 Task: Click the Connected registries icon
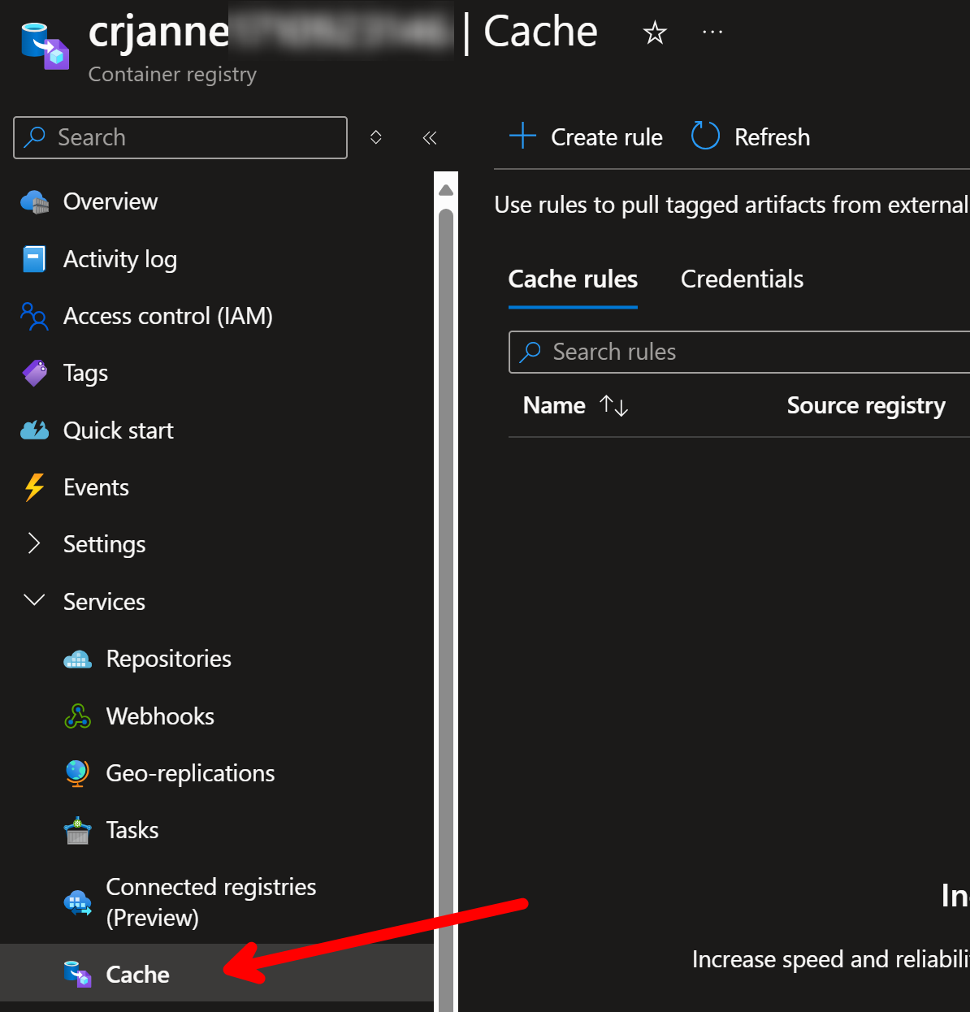tap(77, 902)
